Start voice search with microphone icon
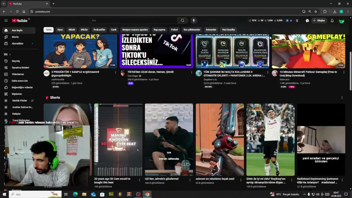Screen dimensions: 352x198 (194, 20)
